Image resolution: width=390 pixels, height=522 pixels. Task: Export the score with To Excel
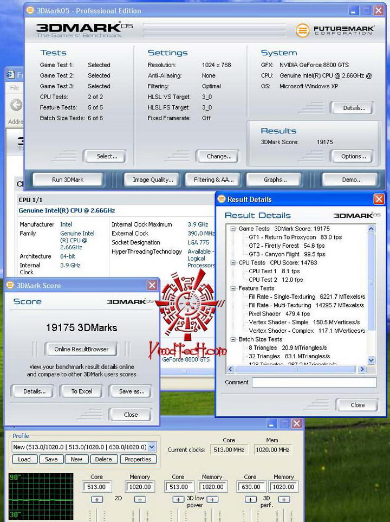tap(82, 391)
